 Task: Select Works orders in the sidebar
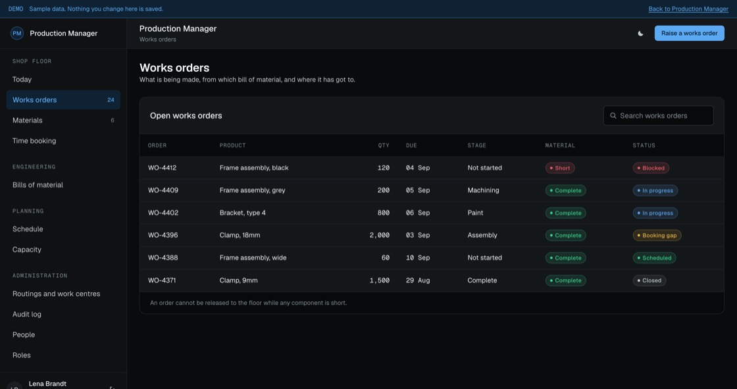tap(63, 100)
